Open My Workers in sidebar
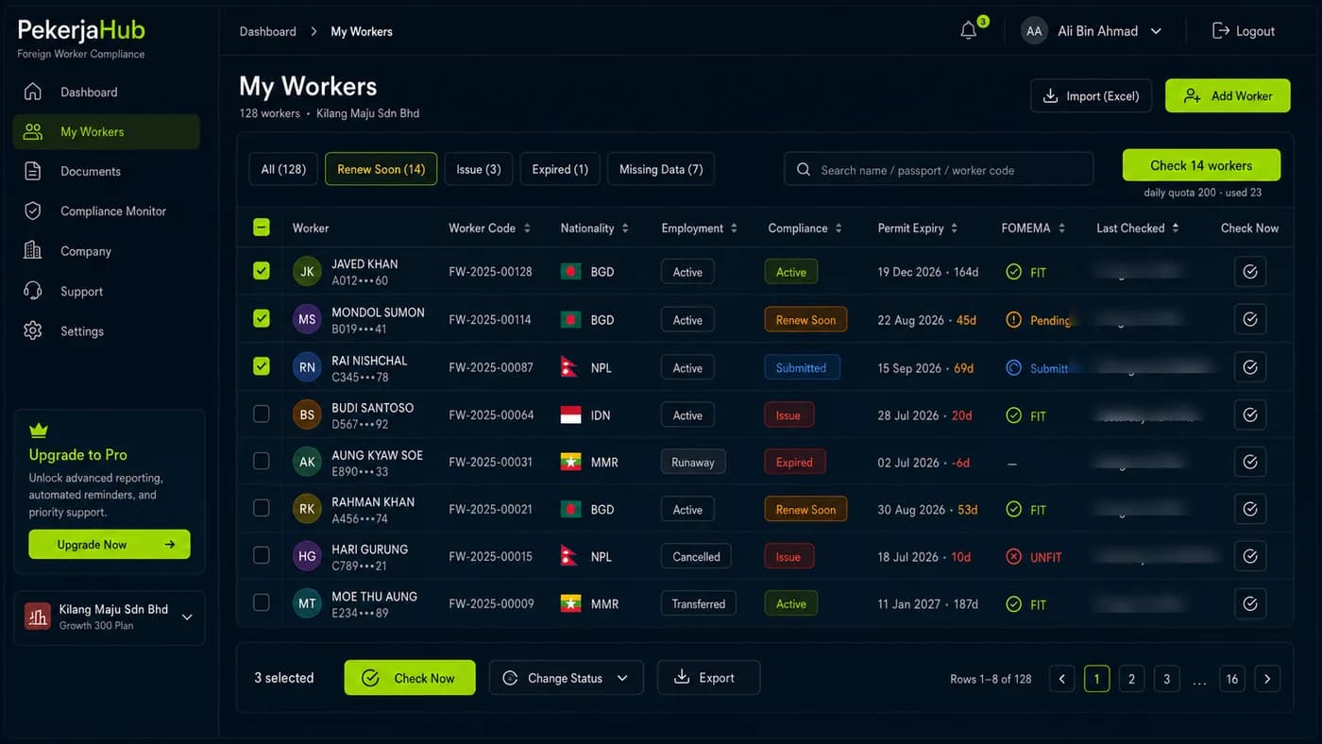 coord(107,131)
